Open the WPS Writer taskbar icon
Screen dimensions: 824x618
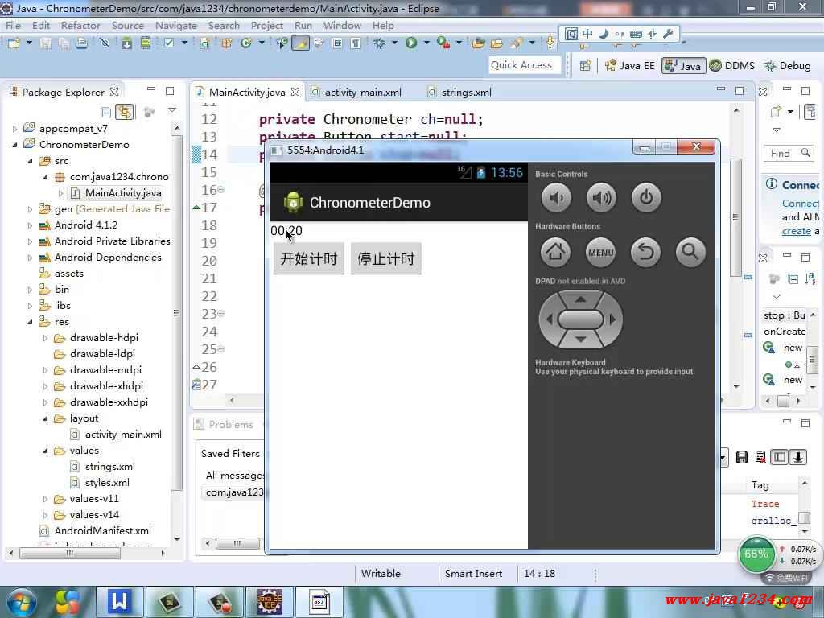tap(119, 602)
